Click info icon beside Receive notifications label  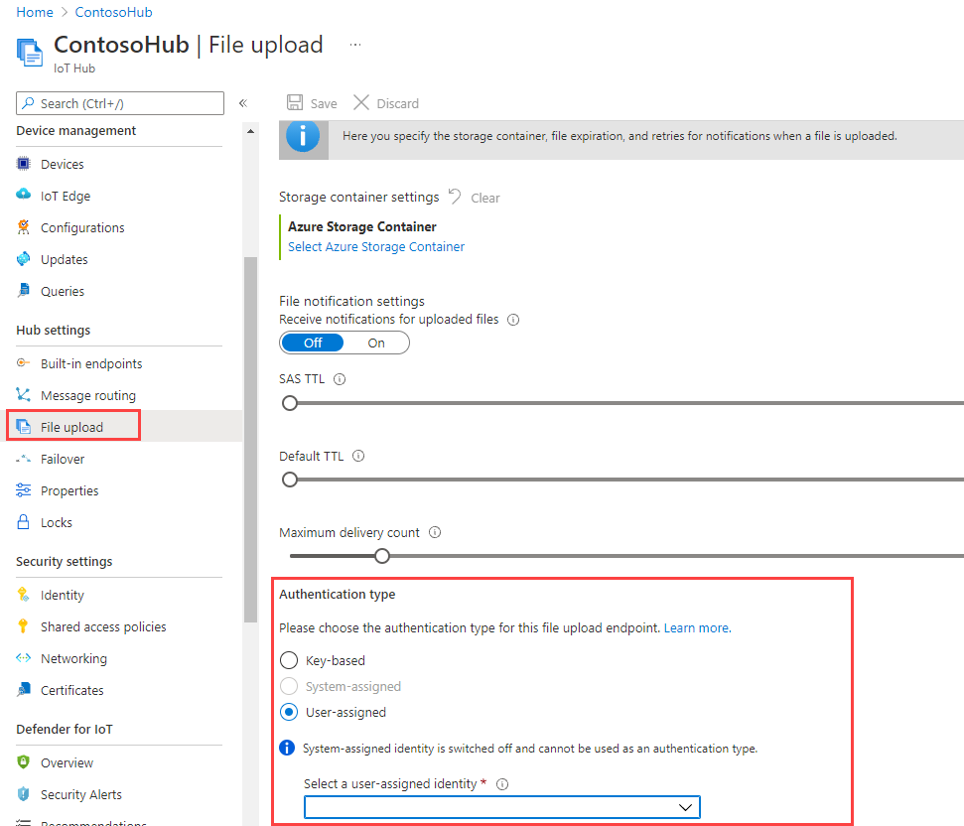[x=513, y=320]
